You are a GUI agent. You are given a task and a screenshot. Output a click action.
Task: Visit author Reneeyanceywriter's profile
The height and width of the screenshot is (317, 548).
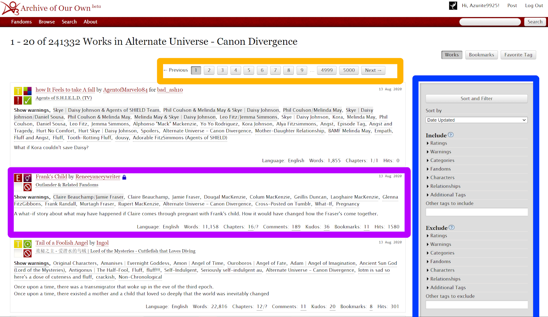click(x=98, y=177)
